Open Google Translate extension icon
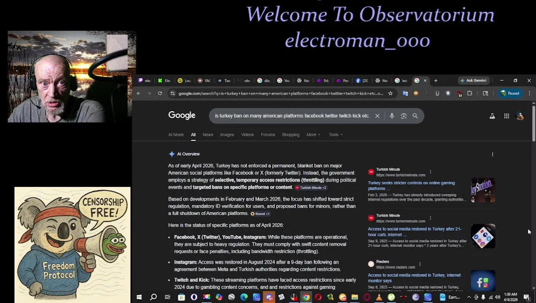536x303 pixels. (x=405, y=93)
